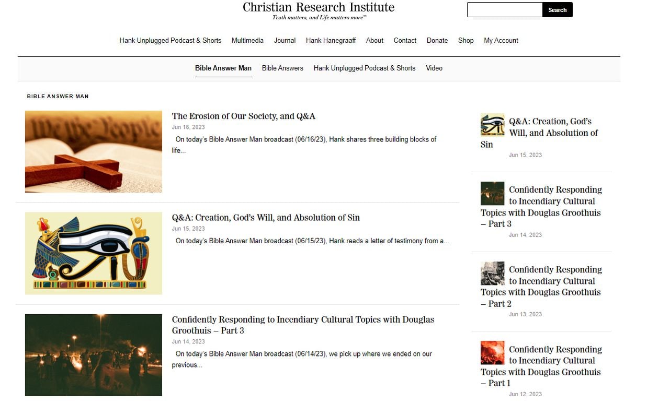647x404 pixels.
Task: Open the wooden cross article thumbnail
Action: [94, 151]
